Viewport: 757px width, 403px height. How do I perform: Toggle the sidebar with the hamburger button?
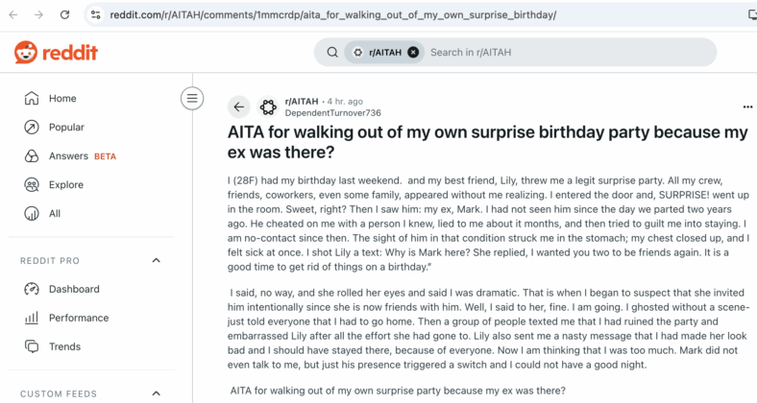[x=192, y=98]
